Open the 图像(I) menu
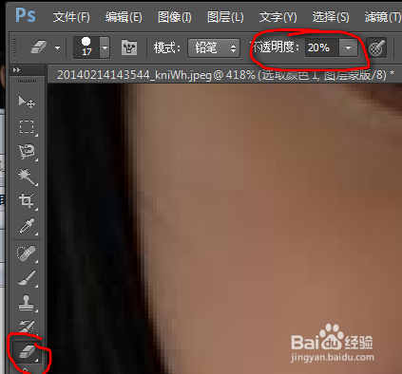Screen dimensions: 402x374 (x=175, y=17)
